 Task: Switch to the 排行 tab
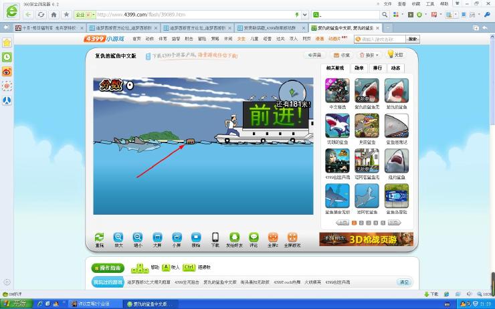click(377, 68)
